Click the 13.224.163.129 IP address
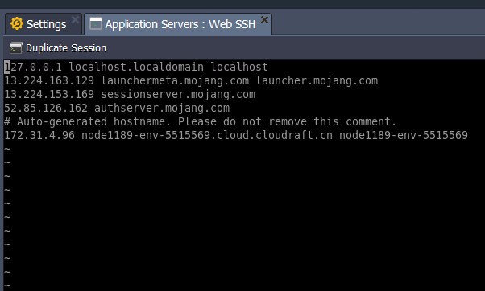This screenshot has width=485, height=291. (49, 81)
